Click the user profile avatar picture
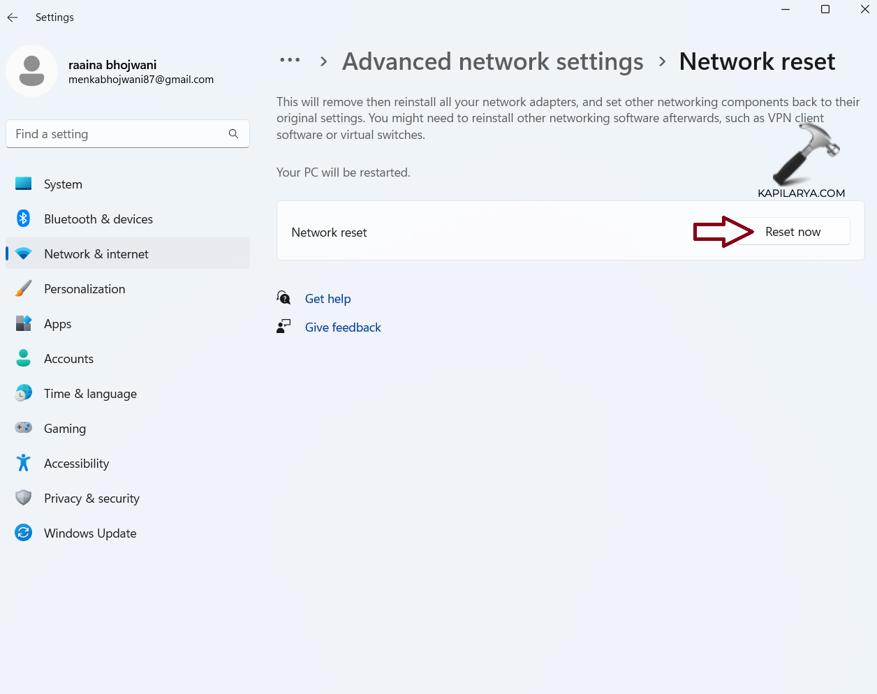Screen dimensions: 877x694 coord(31,71)
